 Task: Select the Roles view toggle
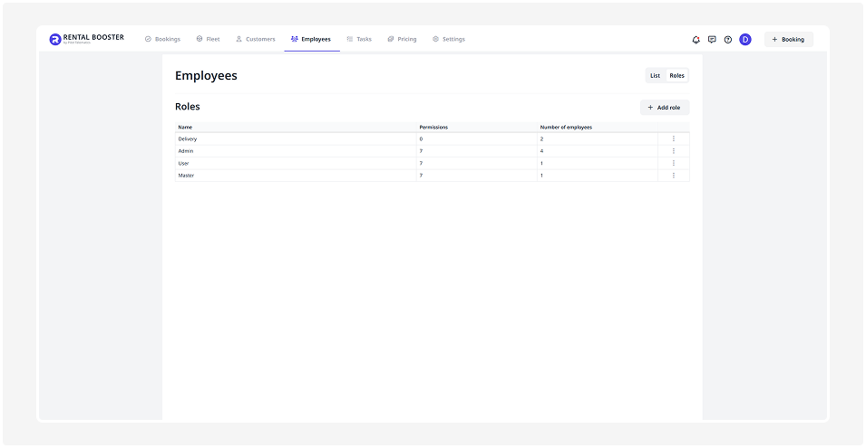click(677, 76)
